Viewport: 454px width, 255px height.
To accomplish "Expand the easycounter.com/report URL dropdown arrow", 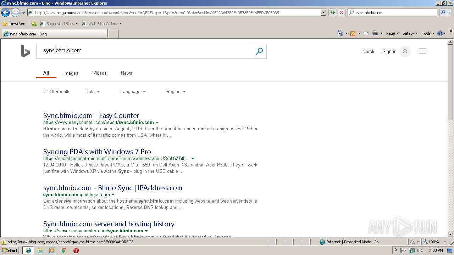I will (x=157, y=123).
